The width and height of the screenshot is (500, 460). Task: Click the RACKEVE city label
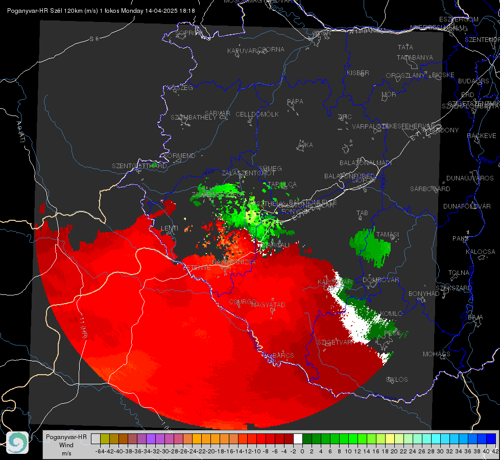(482, 136)
